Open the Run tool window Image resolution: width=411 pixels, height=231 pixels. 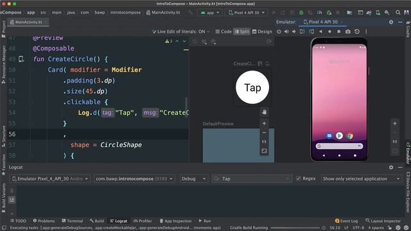pyautogui.click(x=205, y=221)
